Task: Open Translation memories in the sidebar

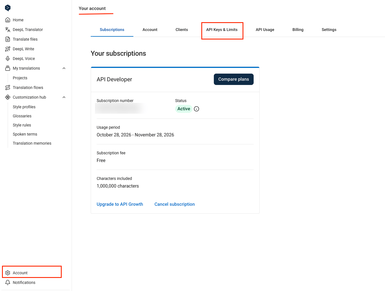Action: [32, 143]
